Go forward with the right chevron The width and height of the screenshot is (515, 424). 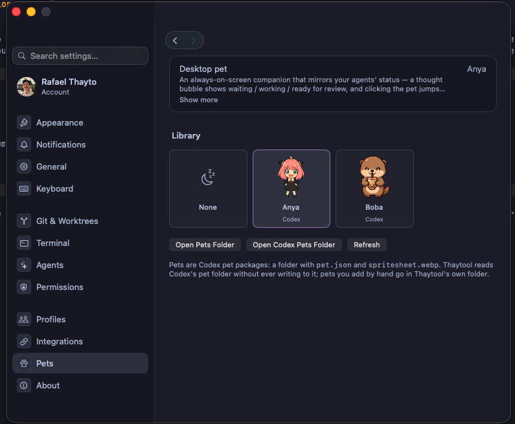[x=194, y=40]
